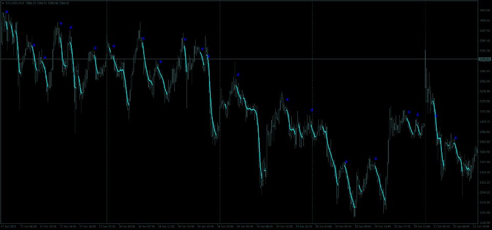This screenshot has width=492, height=230.
Task: Select the blue arrow near the 3375.90 level
Action: click(287, 100)
